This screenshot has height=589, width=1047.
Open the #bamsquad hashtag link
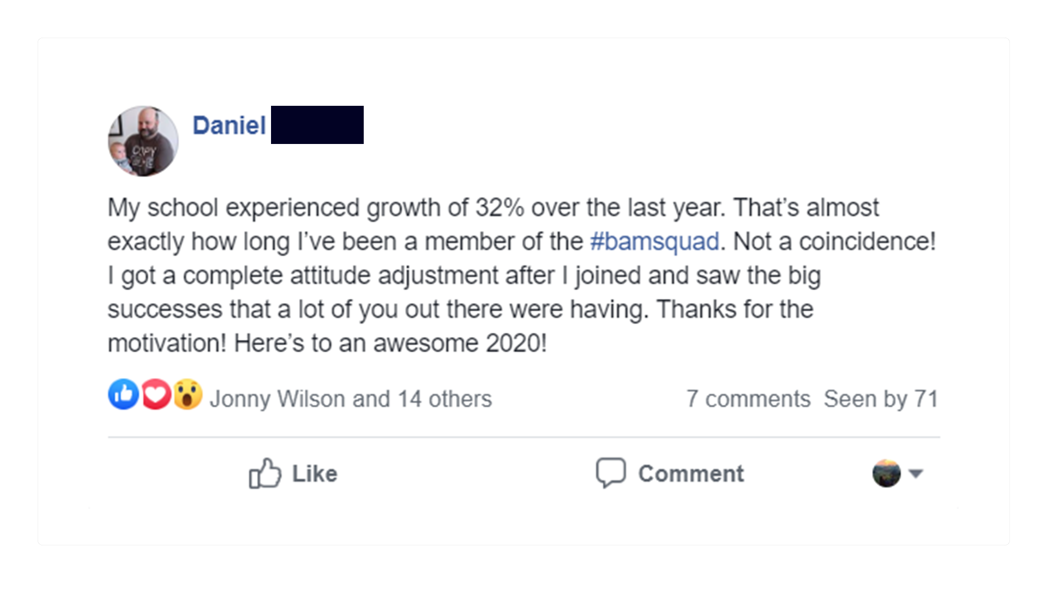click(654, 242)
